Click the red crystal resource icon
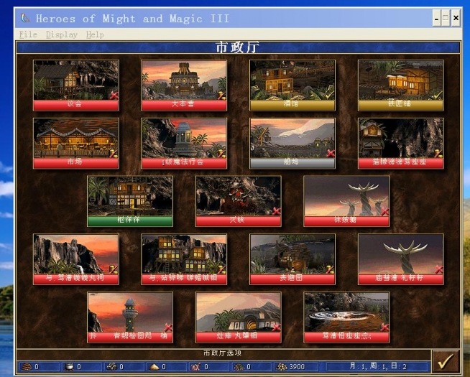This screenshot has height=377, width=470. coord(196,366)
